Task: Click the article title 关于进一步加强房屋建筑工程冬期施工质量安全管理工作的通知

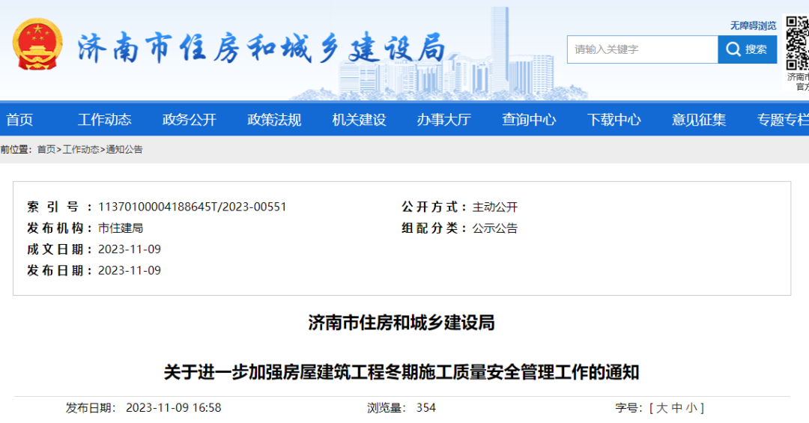Action: pos(402,372)
